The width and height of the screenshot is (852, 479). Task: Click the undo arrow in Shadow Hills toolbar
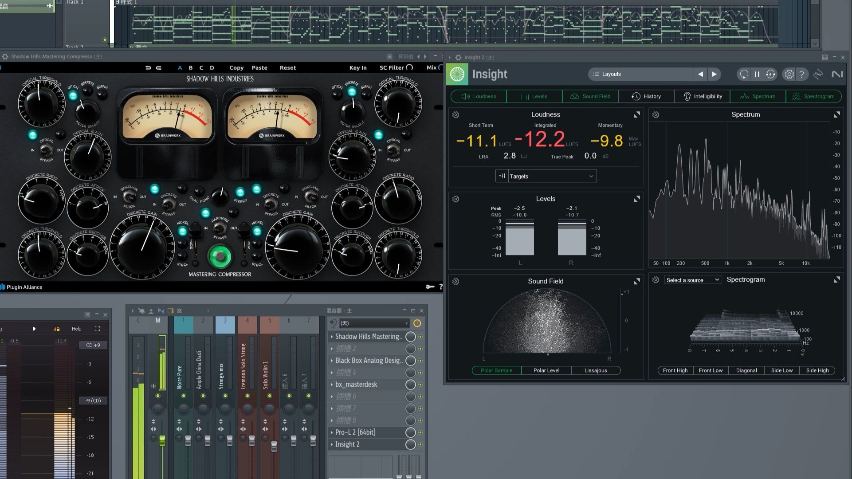click(148, 68)
